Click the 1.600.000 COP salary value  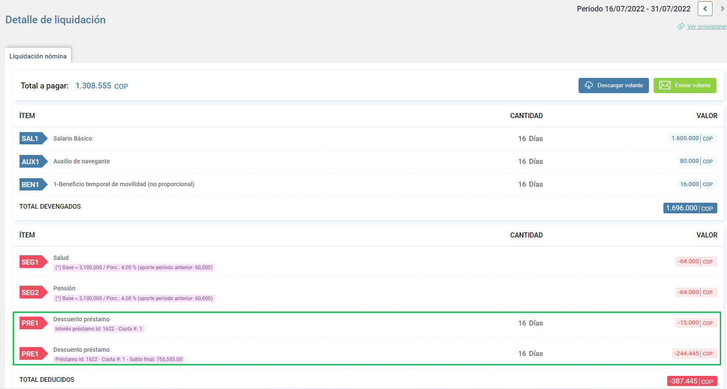[x=693, y=138]
